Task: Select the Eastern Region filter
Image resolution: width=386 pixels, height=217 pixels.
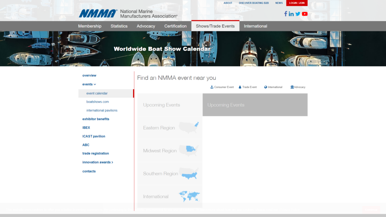Action: 170,128
